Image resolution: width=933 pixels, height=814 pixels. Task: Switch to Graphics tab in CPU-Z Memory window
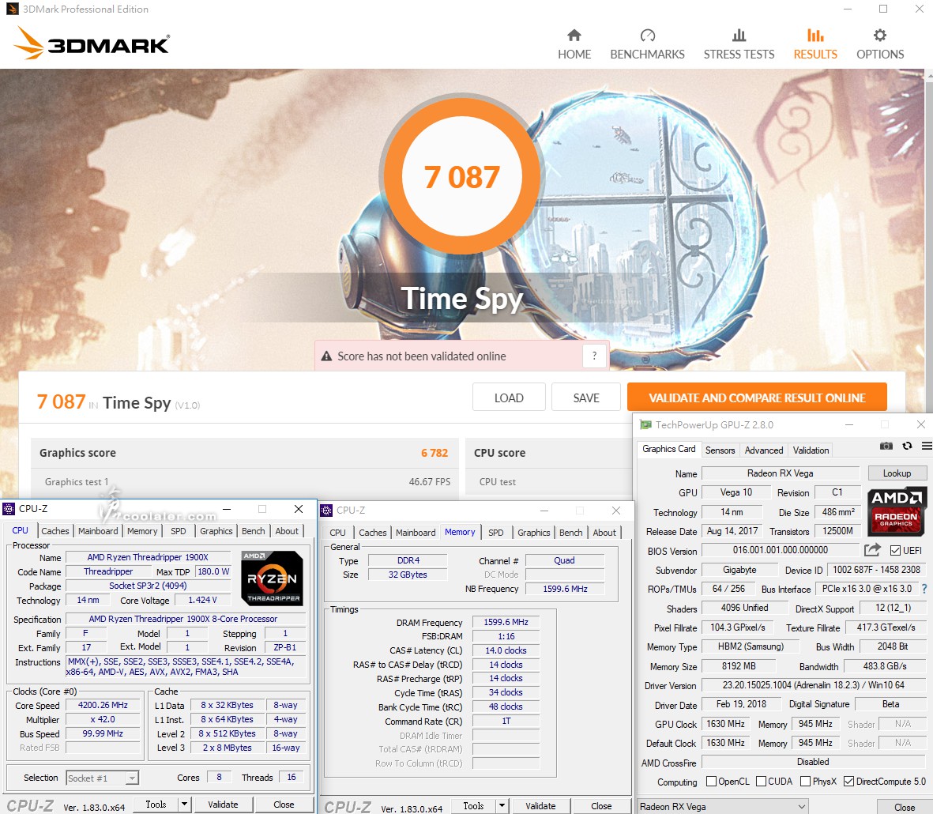click(534, 533)
